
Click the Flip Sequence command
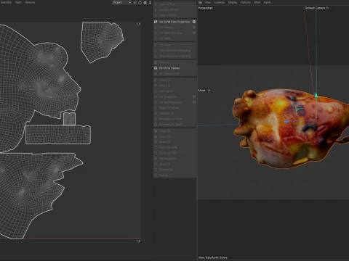(x=168, y=159)
